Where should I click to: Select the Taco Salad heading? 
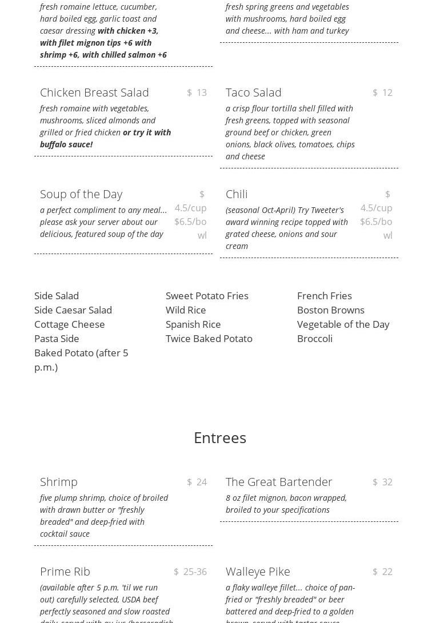click(x=253, y=93)
